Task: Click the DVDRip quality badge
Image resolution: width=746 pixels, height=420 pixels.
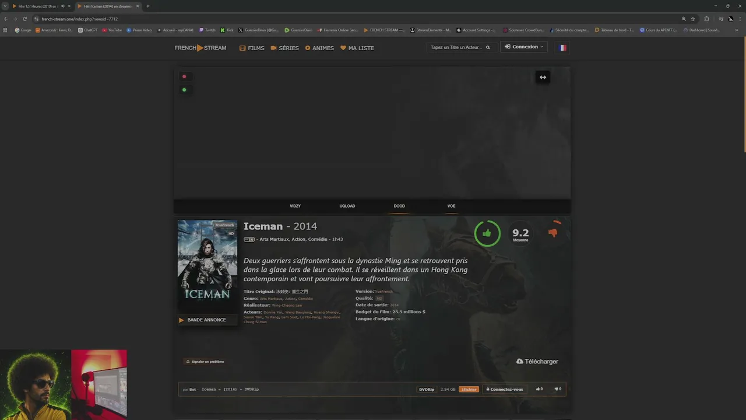Action: pos(426,389)
